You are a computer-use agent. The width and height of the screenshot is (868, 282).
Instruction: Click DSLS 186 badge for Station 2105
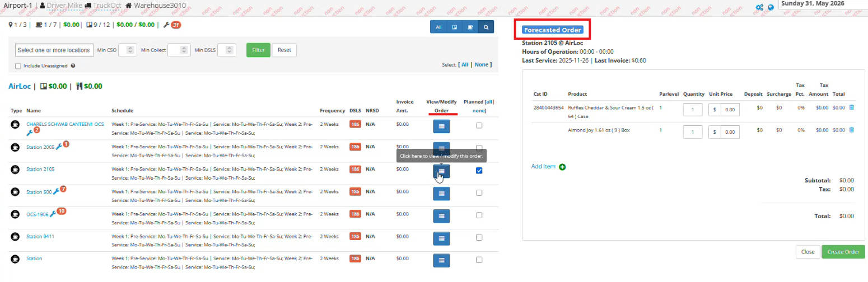click(x=355, y=169)
